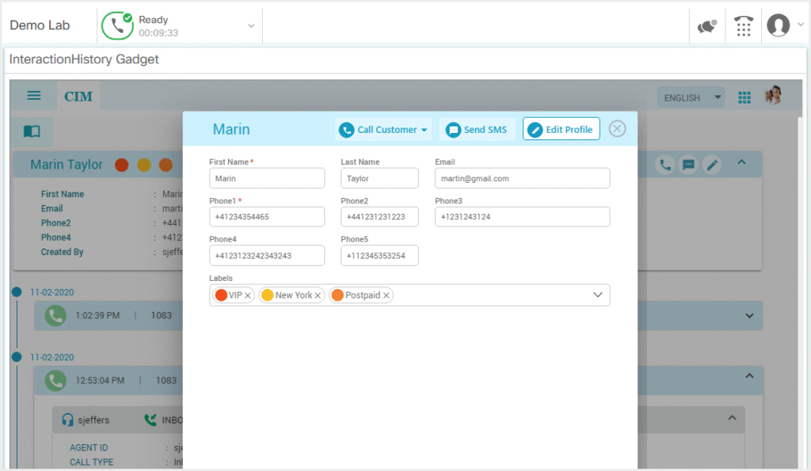Open the book icon below the CIM menu

[x=32, y=131]
